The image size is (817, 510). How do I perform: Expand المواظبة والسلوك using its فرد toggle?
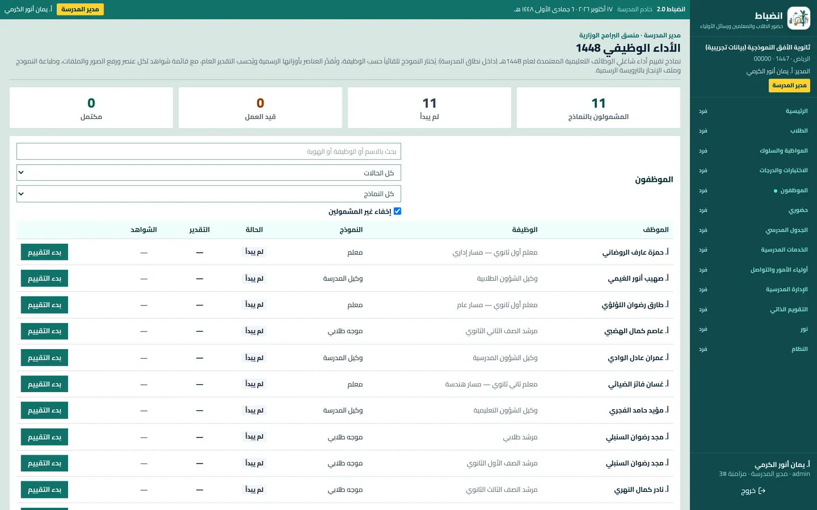click(x=703, y=151)
